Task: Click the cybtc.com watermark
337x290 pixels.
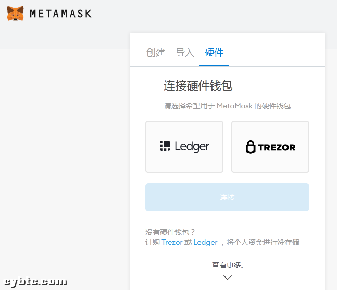Action: pyautogui.click(x=35, y=282)
